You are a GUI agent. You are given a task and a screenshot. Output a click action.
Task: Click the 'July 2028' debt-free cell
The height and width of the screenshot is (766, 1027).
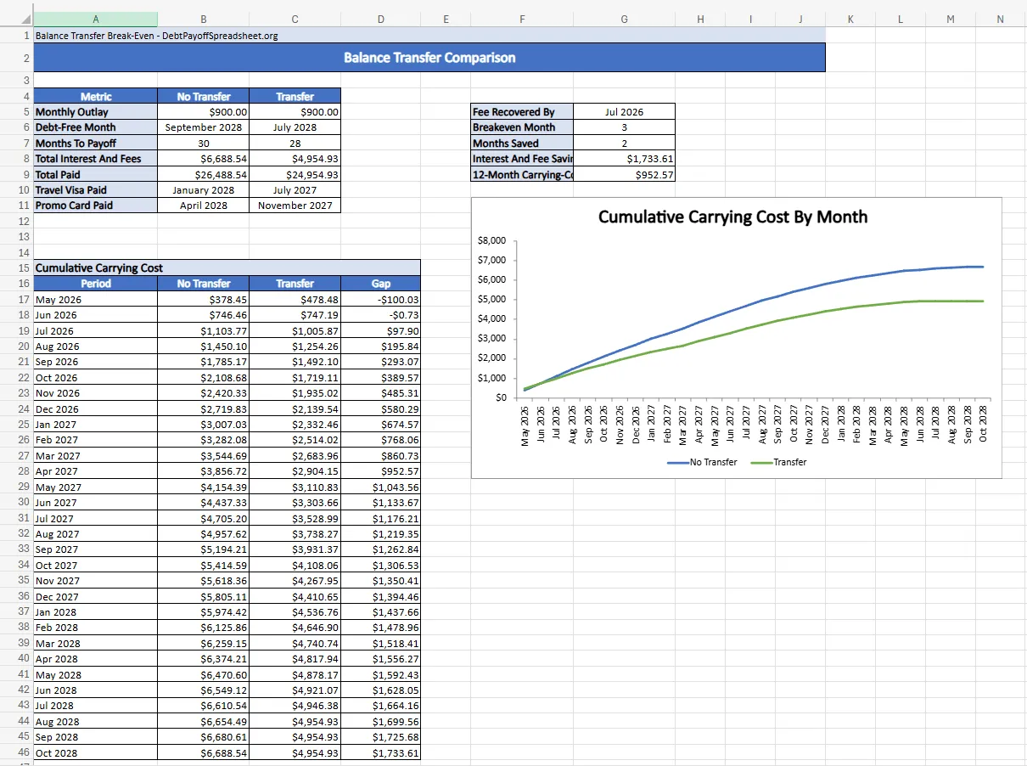click(x=295, y=127)
